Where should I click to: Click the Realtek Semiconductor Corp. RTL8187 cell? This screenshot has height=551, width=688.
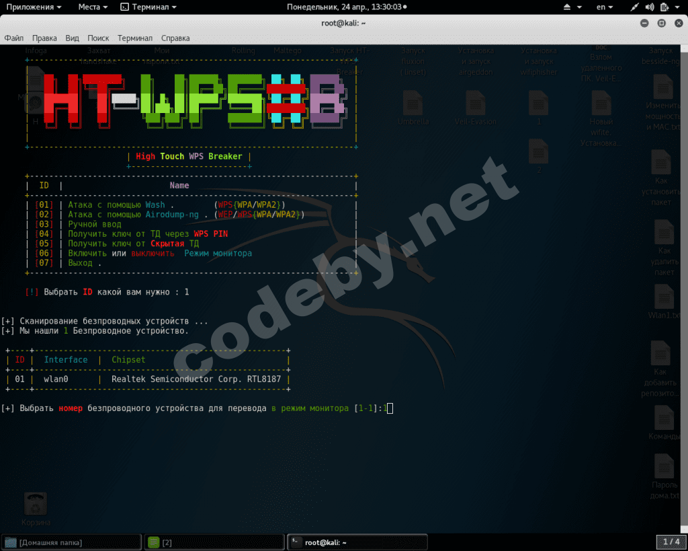coord(196,379)
